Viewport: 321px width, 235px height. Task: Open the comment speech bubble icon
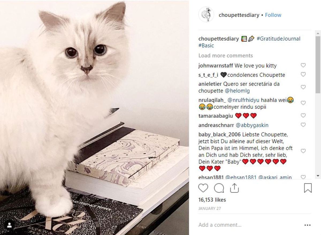coord(219,188)
